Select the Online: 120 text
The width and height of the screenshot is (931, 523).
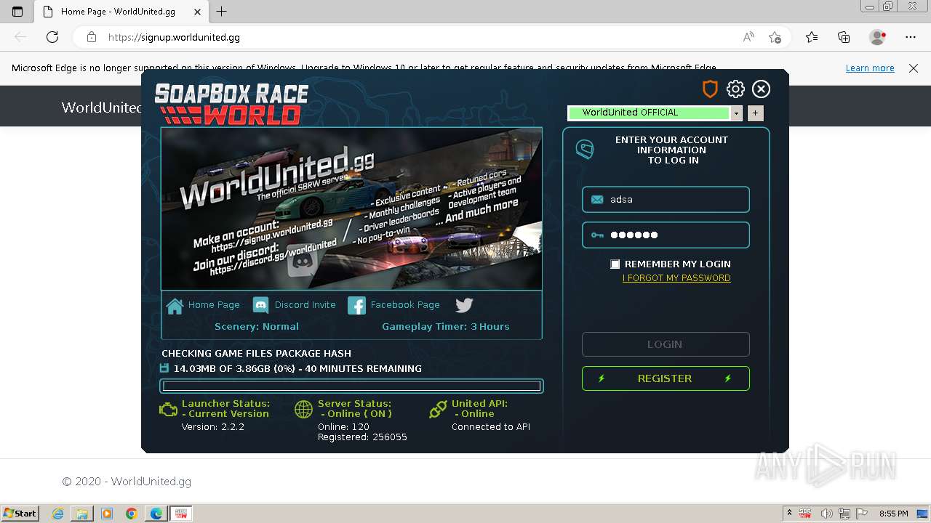(x=343, y=427)
